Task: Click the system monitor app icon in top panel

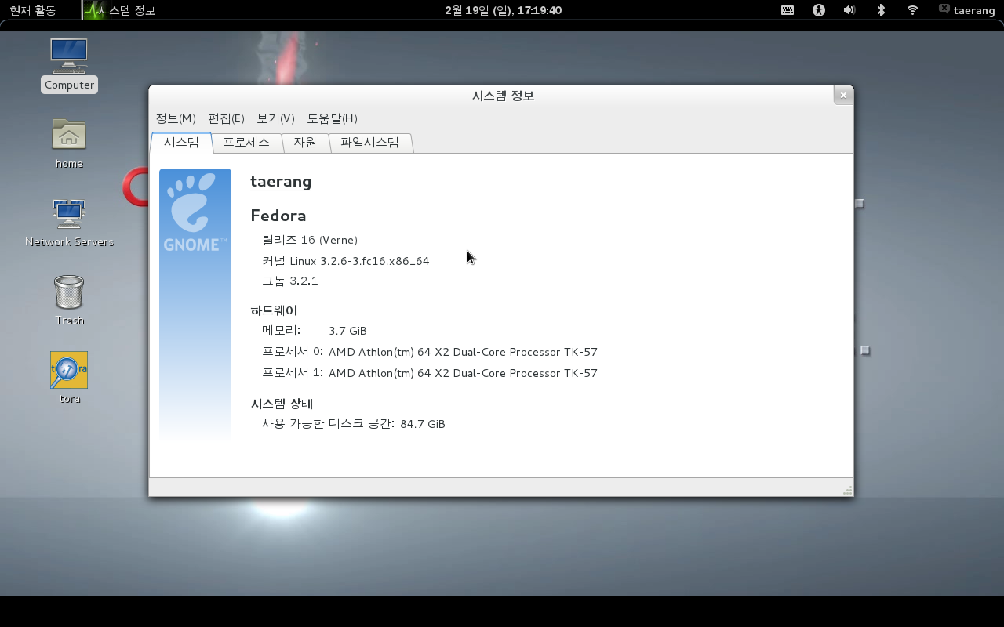Action: [x=94, y=10]
